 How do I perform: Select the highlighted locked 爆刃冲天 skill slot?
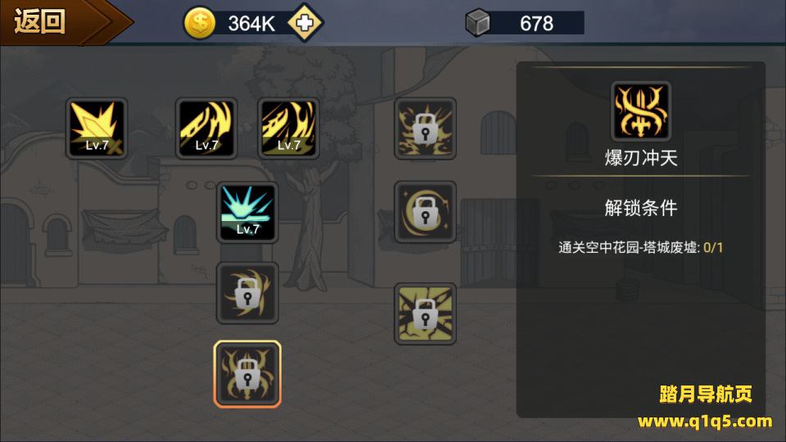click(247, 374)
